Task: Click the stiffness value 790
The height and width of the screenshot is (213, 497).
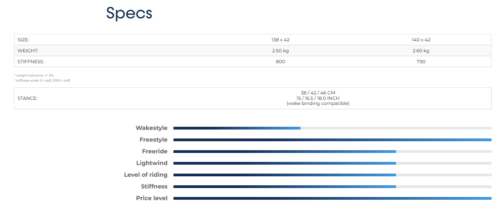Action: pos(421,62)
